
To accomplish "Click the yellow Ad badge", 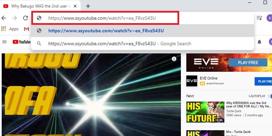I will [x=202, y=83].
